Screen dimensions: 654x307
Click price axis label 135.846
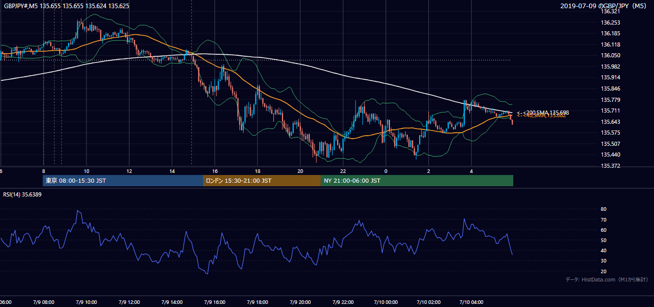610,89
